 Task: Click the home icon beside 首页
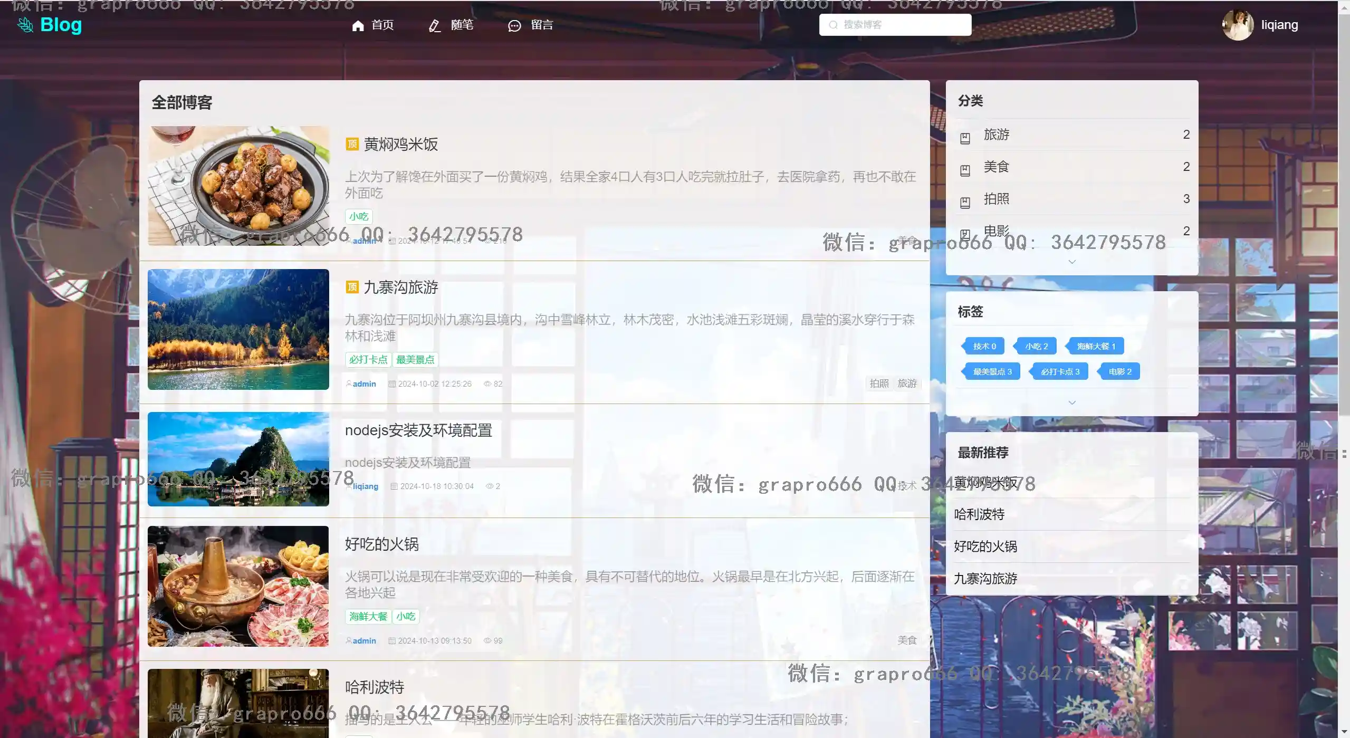click(x=358, y=26)
